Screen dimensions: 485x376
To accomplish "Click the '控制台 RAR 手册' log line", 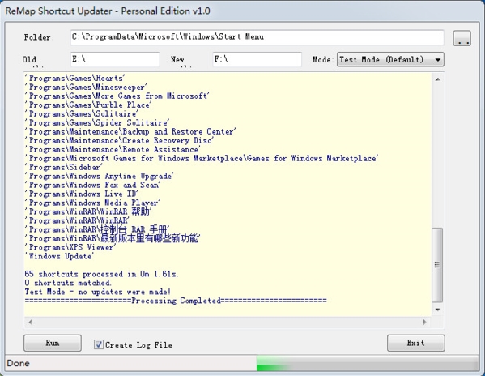I will click(97, 229).
